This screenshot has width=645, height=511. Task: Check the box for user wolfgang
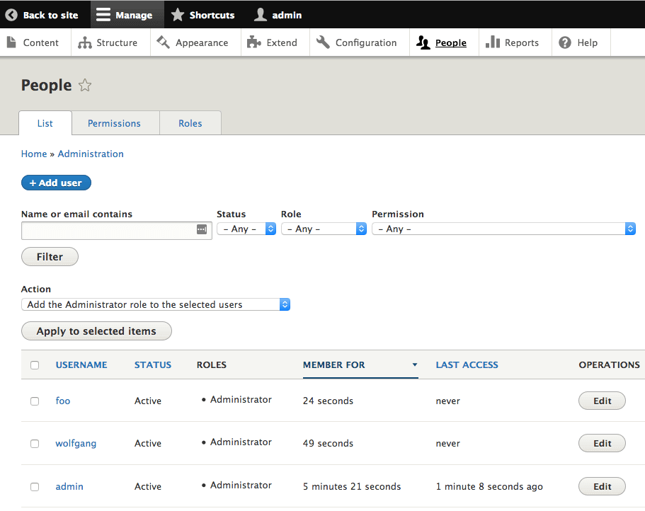[35, 444]
